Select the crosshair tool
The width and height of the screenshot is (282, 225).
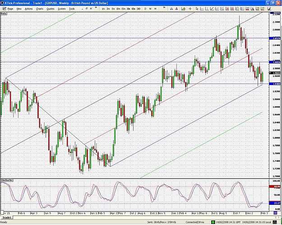pyautogui.click(x=190, y=9)
